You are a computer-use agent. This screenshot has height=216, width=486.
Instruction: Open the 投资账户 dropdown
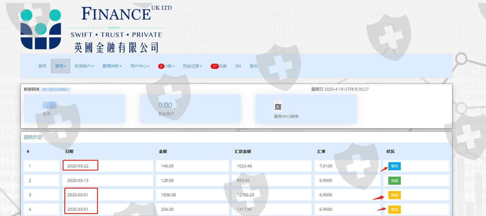coord(84,66)
